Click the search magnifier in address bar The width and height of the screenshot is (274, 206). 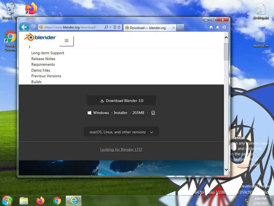click(x=106, y=27)
